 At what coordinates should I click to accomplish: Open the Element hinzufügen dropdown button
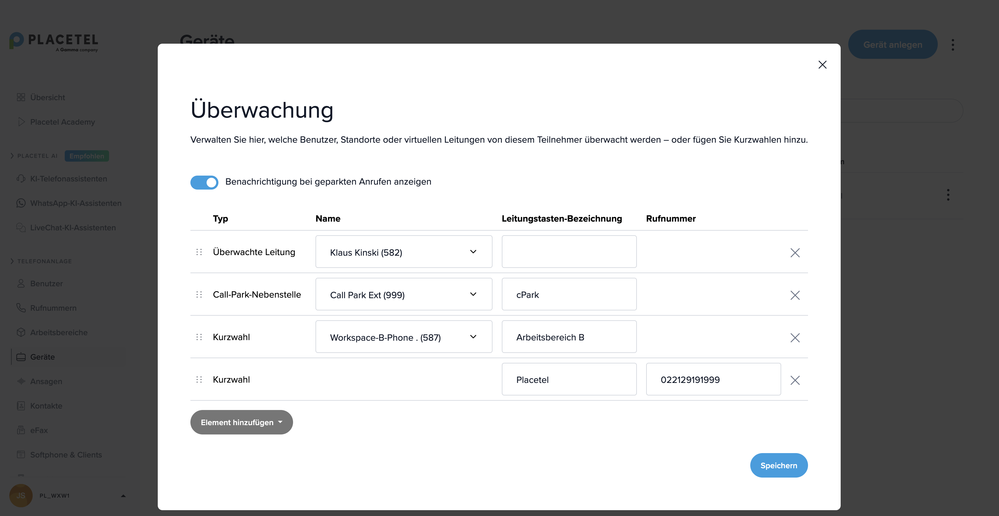(x=241, y=423)
